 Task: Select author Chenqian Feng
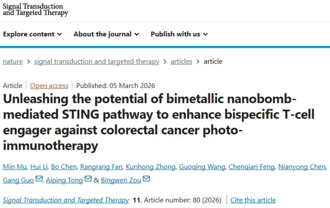tap(251, 167)
